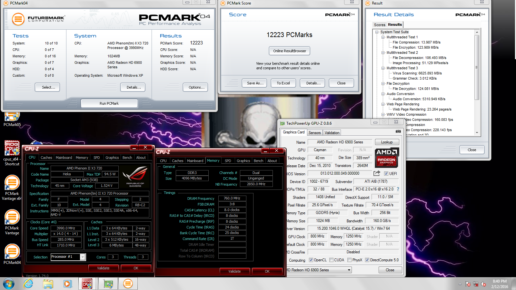Click the BIOS export icon in GPU-Z
Image resolution: width=516 pixels, height=290 pixels.
[377, 173]
